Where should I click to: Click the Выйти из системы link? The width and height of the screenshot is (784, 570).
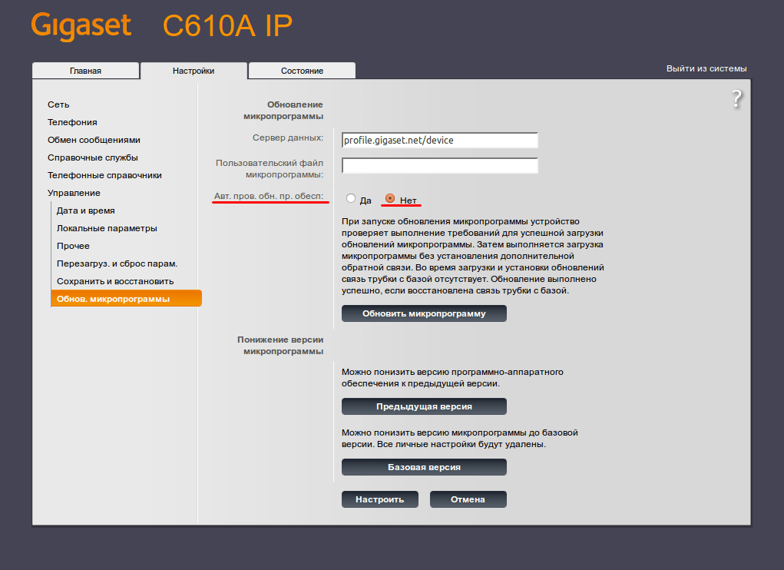click(706, 68)
